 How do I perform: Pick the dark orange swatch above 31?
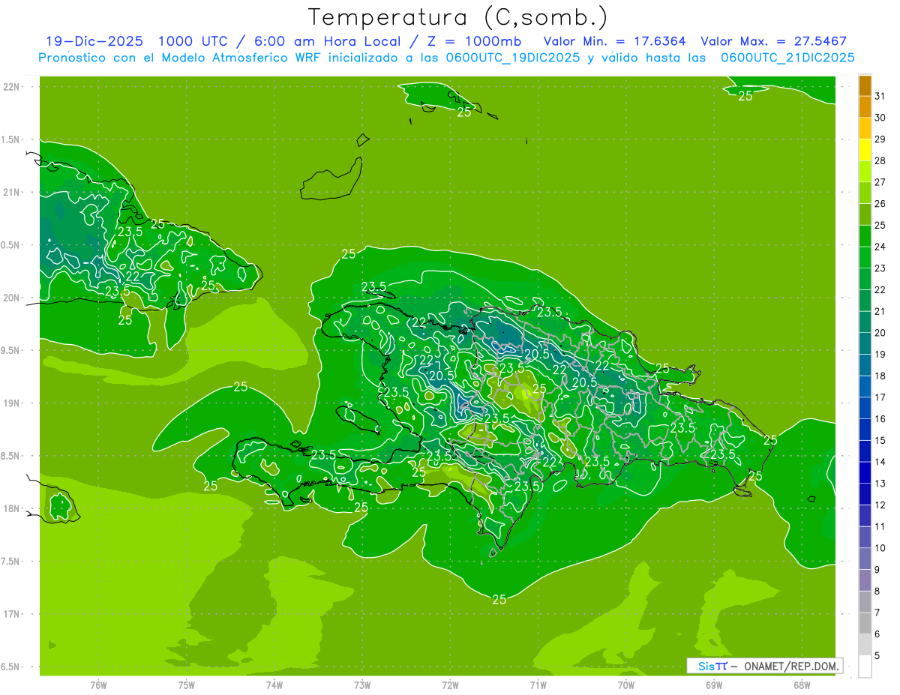(865, 85)
